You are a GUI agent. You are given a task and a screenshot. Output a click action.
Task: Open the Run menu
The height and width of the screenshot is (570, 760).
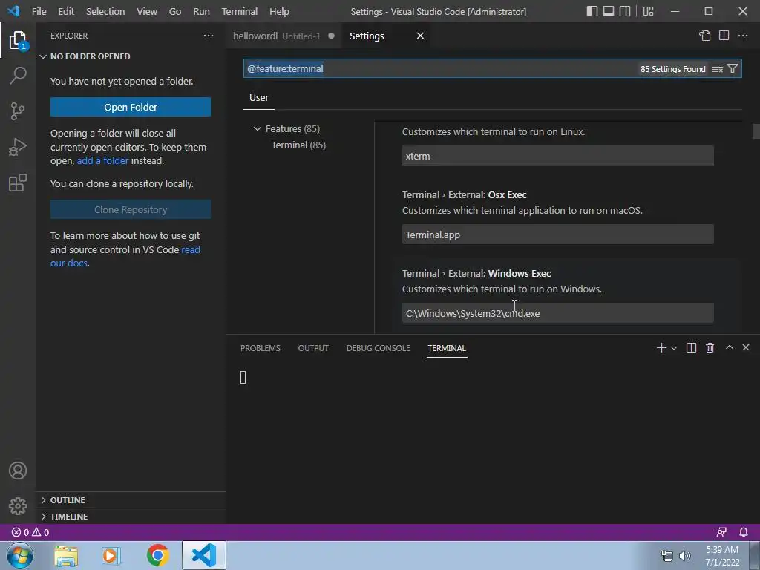click(201, 11)
